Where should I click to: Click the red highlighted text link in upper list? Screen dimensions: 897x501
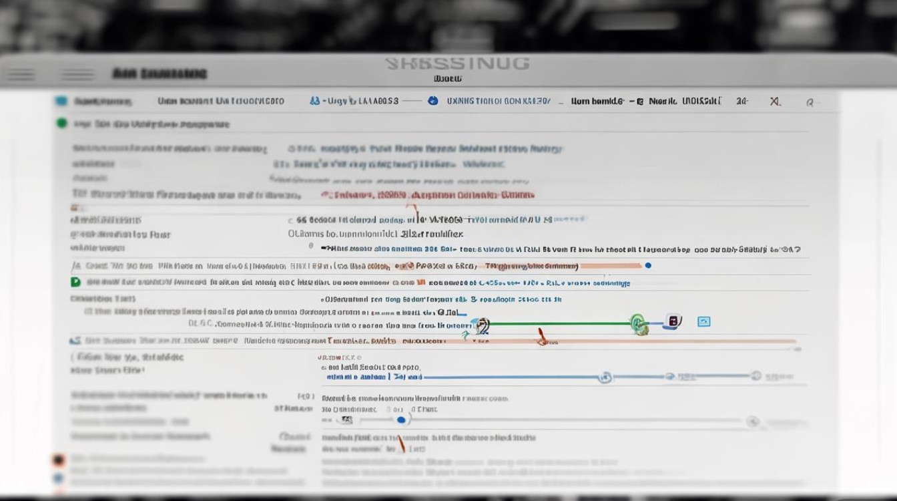point(427,196)
